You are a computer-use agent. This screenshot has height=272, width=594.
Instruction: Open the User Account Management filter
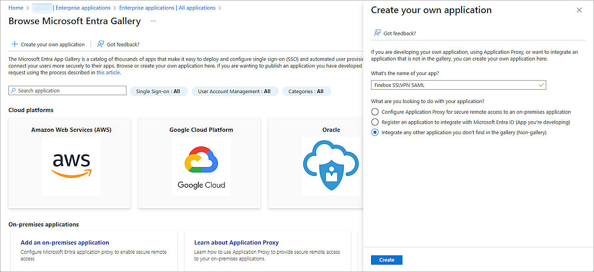click(x=234, y=91)
